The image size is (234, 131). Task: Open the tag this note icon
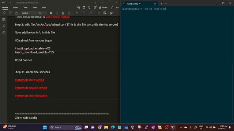pos(105,13)
